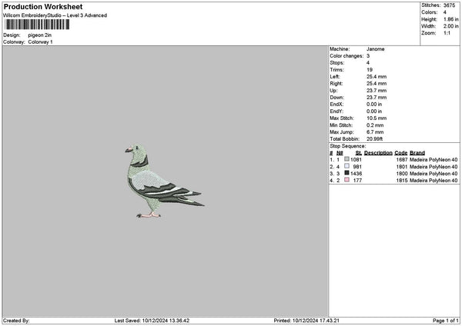
Task: Click the 'Created By:' footer label
Action: (x=16, y=321)
